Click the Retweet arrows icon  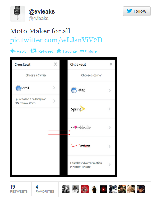(x=34, y=51)
